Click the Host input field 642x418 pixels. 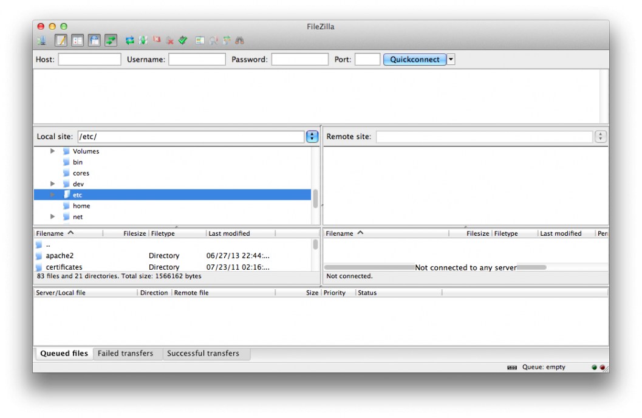pos(90,60)
